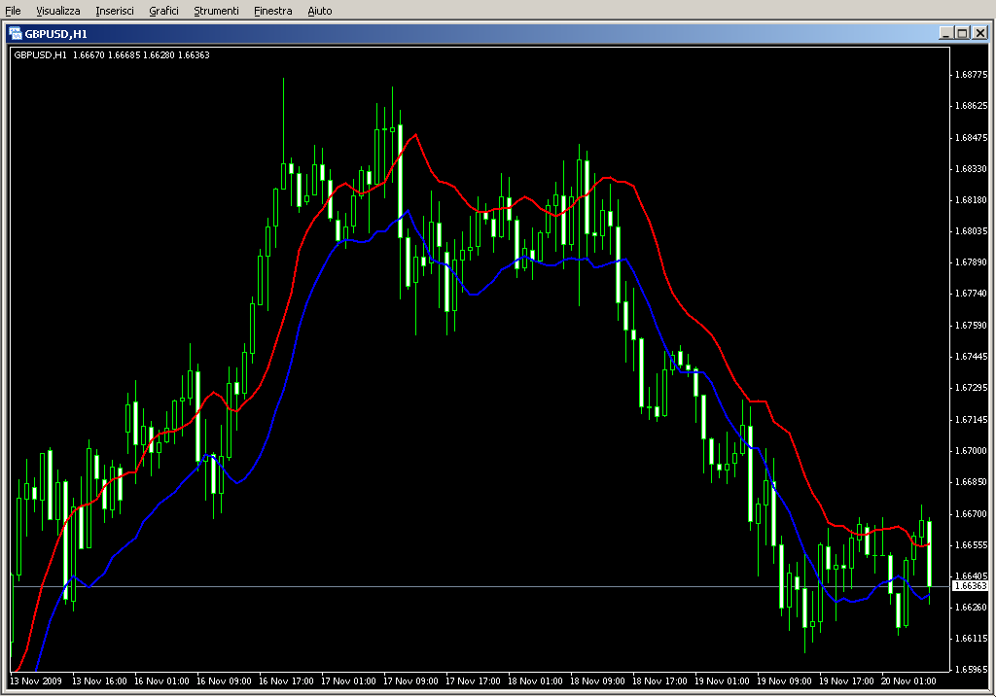Click the 1.68475 price scale label

pyautogui.click(x=972, y=138)
